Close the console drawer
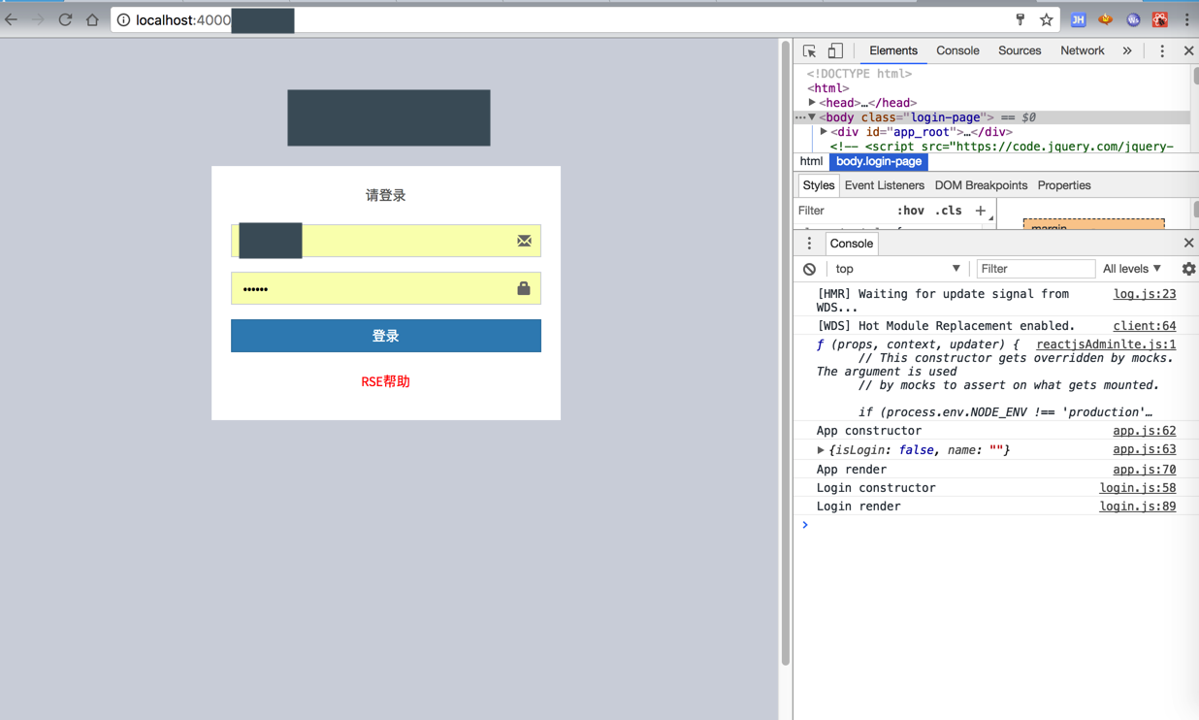 (1188, 243)
